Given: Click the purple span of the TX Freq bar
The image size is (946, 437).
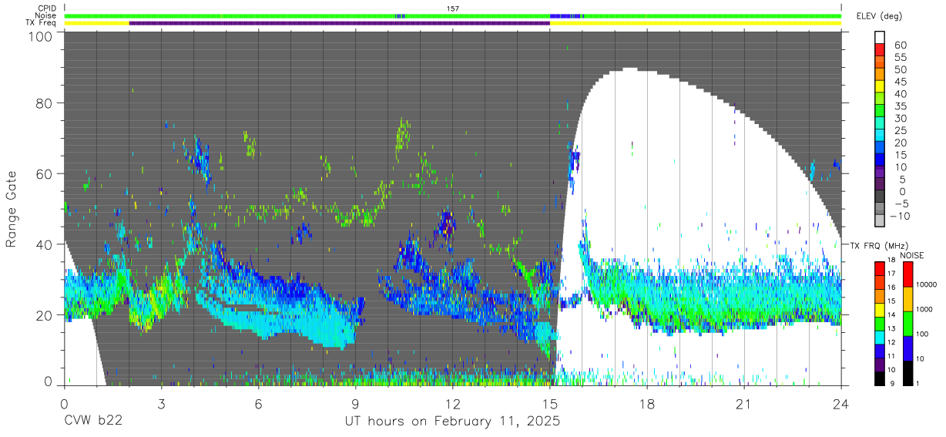Looking at the screenshot, I should click(x=339, y=23).
